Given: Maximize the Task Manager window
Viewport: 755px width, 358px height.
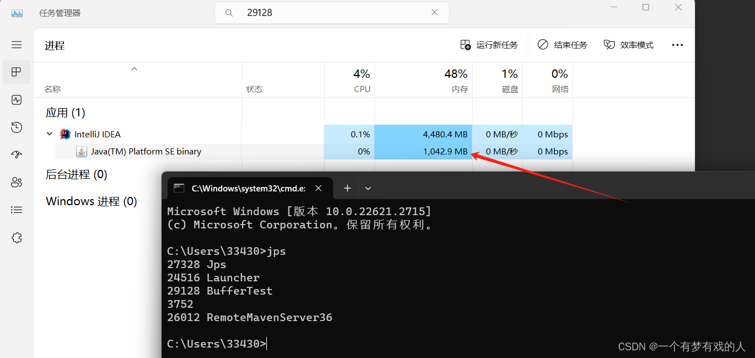Looking at the screenshot, I should [646, 7].
